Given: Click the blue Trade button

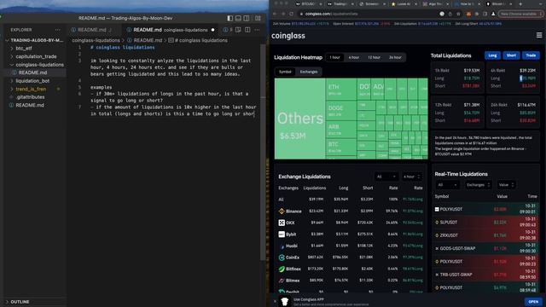Looking at the screenshot, I should click(531, 55).
